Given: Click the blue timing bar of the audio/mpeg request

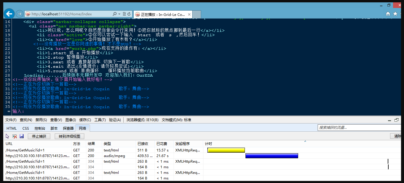Looking at the screenshot, I should 272,156.
